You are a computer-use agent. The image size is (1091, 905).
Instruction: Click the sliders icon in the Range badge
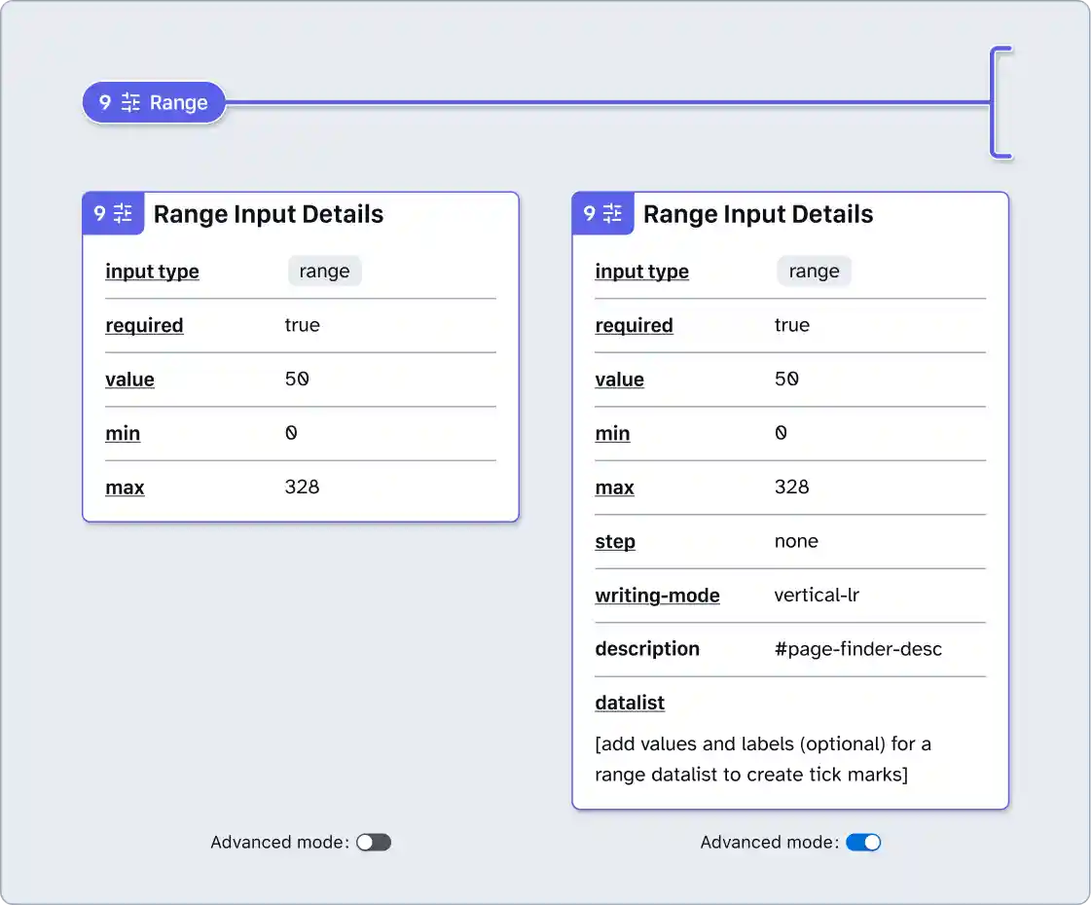[x=130, y=102]
